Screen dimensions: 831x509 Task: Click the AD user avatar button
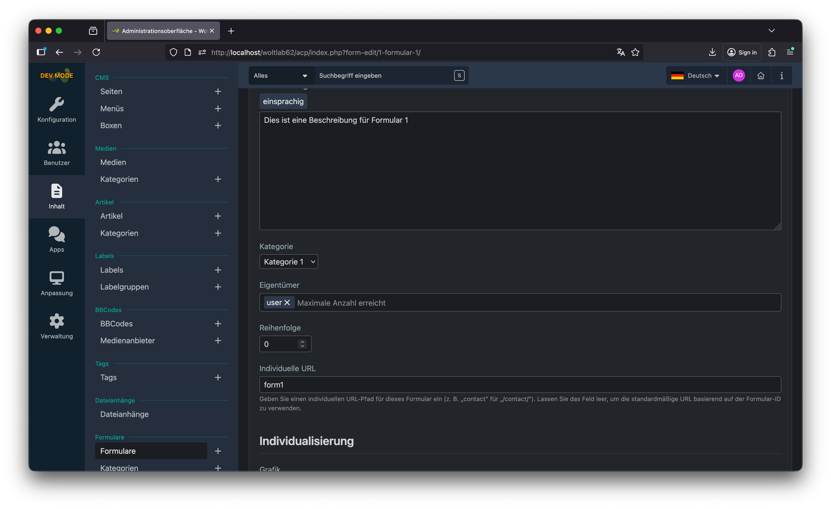738,76
